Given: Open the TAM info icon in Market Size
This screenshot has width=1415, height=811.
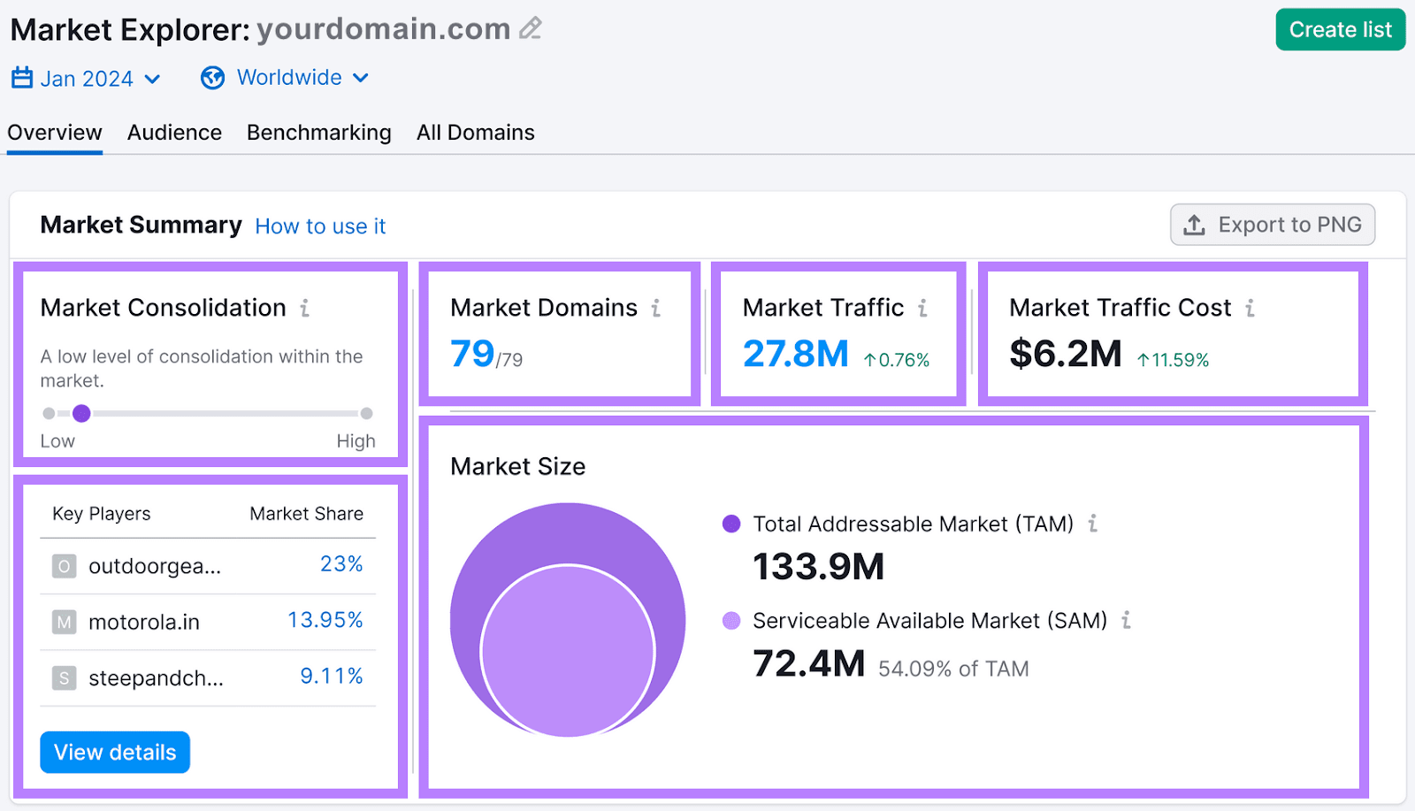Looking at the screenshot, I should coord(1092,524).
